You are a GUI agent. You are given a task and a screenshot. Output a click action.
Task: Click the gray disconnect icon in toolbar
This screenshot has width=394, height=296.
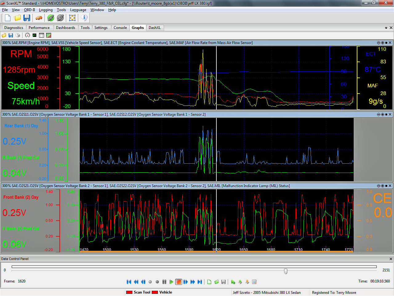pos(61,18)
